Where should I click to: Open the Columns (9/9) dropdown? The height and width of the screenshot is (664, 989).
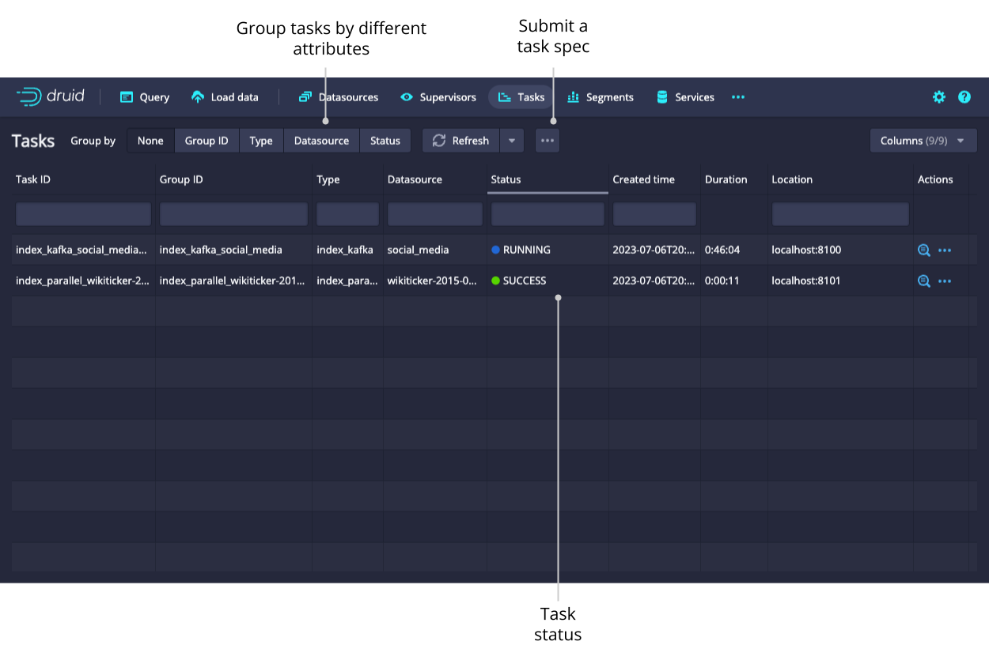click(923, 141)
